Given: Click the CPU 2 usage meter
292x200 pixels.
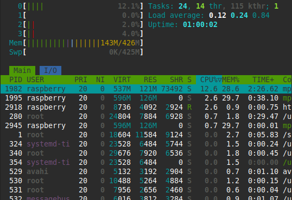Looking at the screenshot, I should click(x=80, y=25).
